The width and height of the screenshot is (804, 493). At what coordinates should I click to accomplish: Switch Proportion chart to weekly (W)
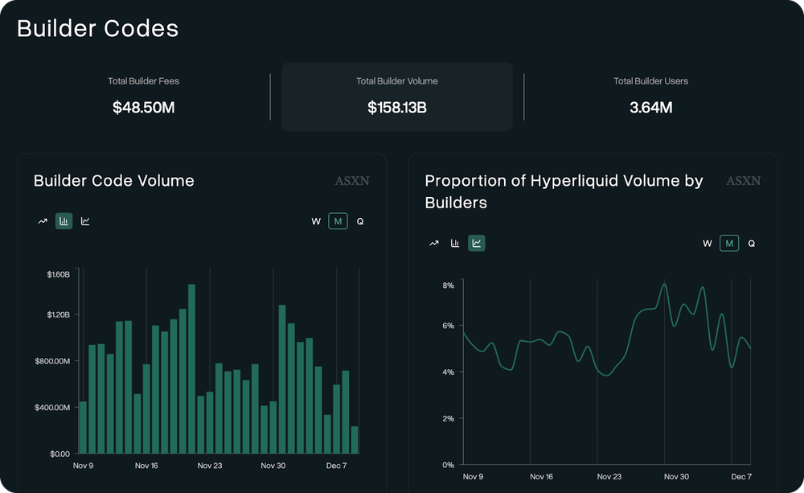pos(708,243)
